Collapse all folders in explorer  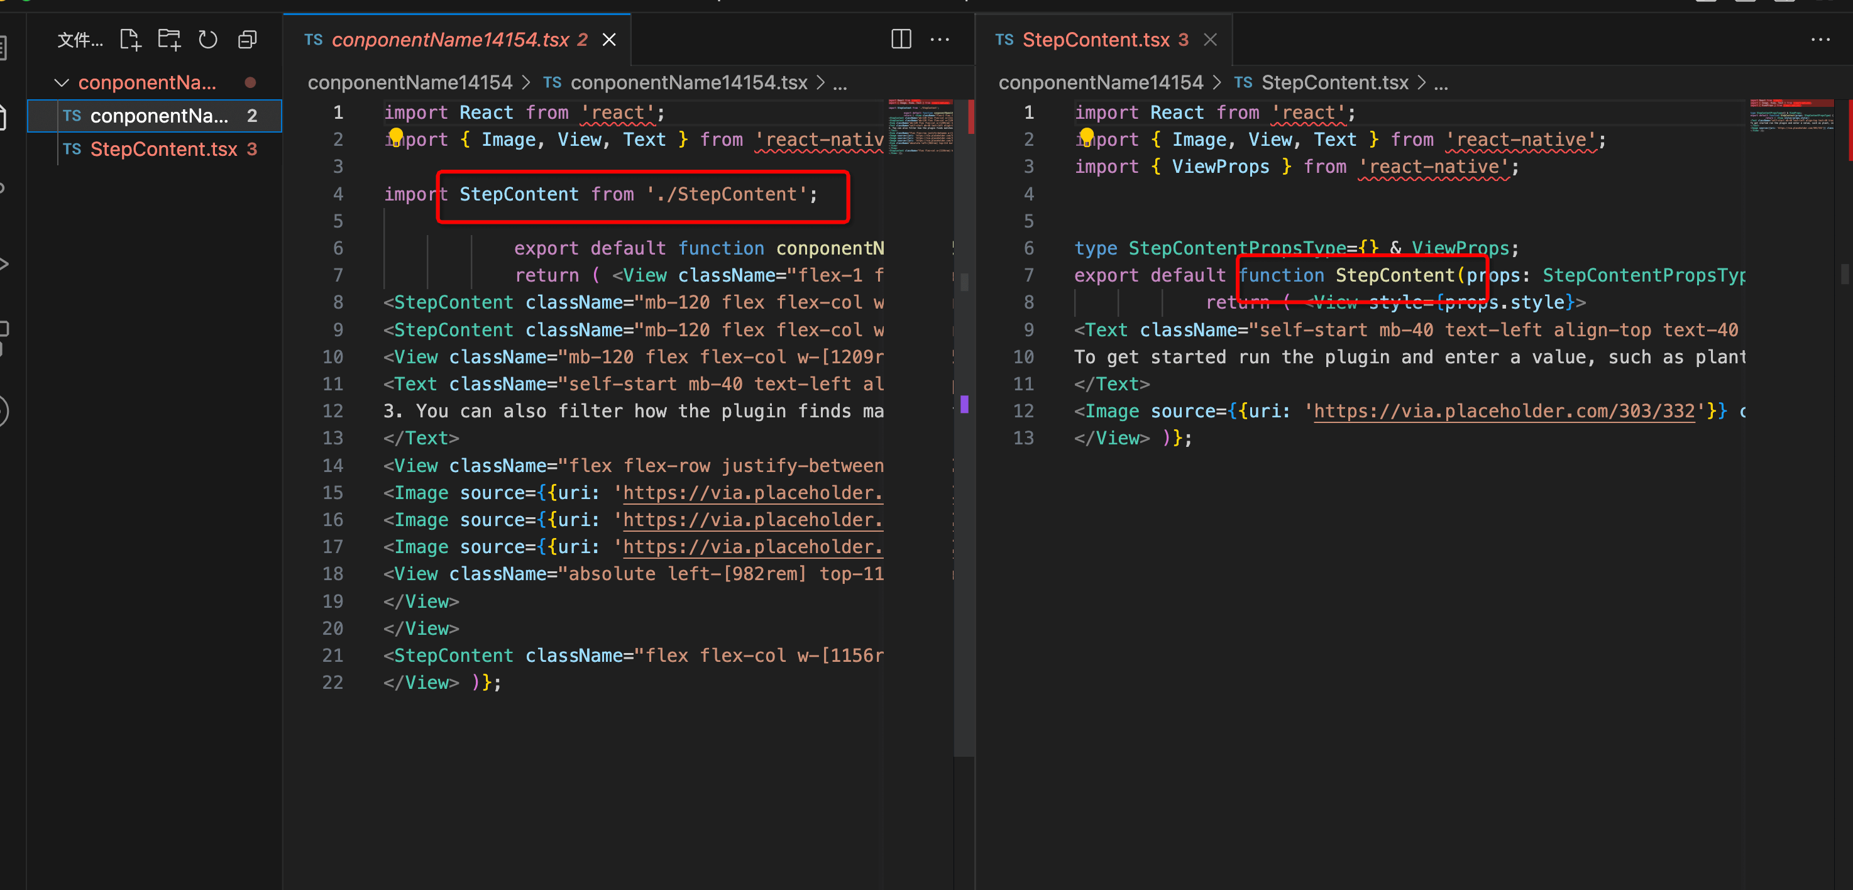click(x=248, y=40)
